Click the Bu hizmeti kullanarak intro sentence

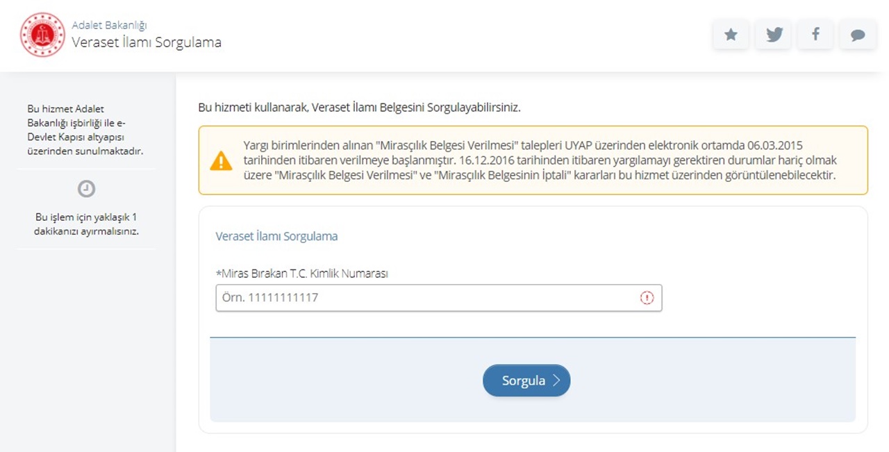359,108
